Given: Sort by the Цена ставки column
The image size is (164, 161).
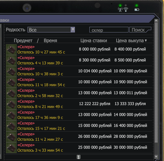Looking at the screenshot, I should 94,40.
